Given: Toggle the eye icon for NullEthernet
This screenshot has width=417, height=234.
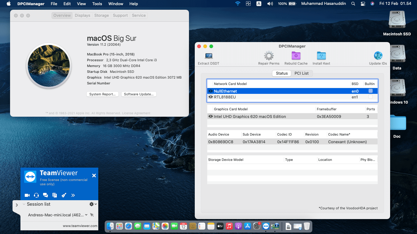Looking at the screenshot, I should tap(211, 91).
